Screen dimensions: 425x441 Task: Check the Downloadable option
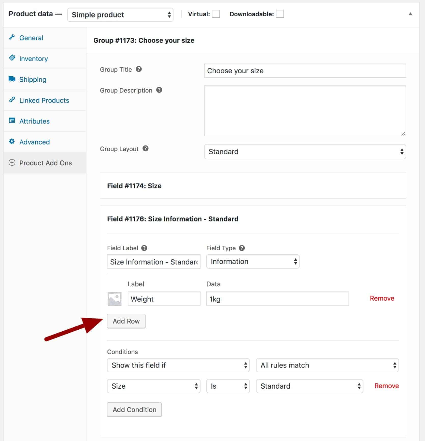280,14
